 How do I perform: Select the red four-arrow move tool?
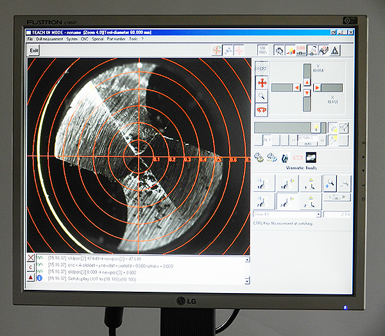coord(262,82)
